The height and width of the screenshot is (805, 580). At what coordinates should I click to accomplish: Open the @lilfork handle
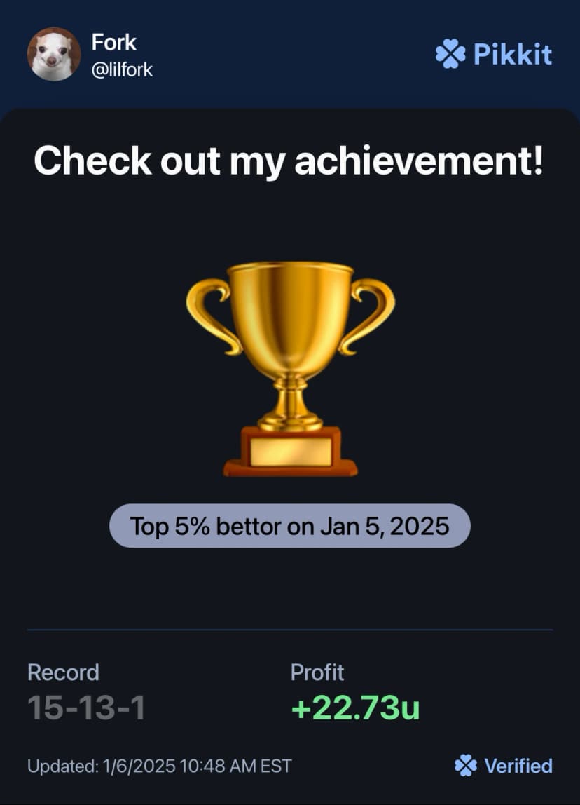122,70
